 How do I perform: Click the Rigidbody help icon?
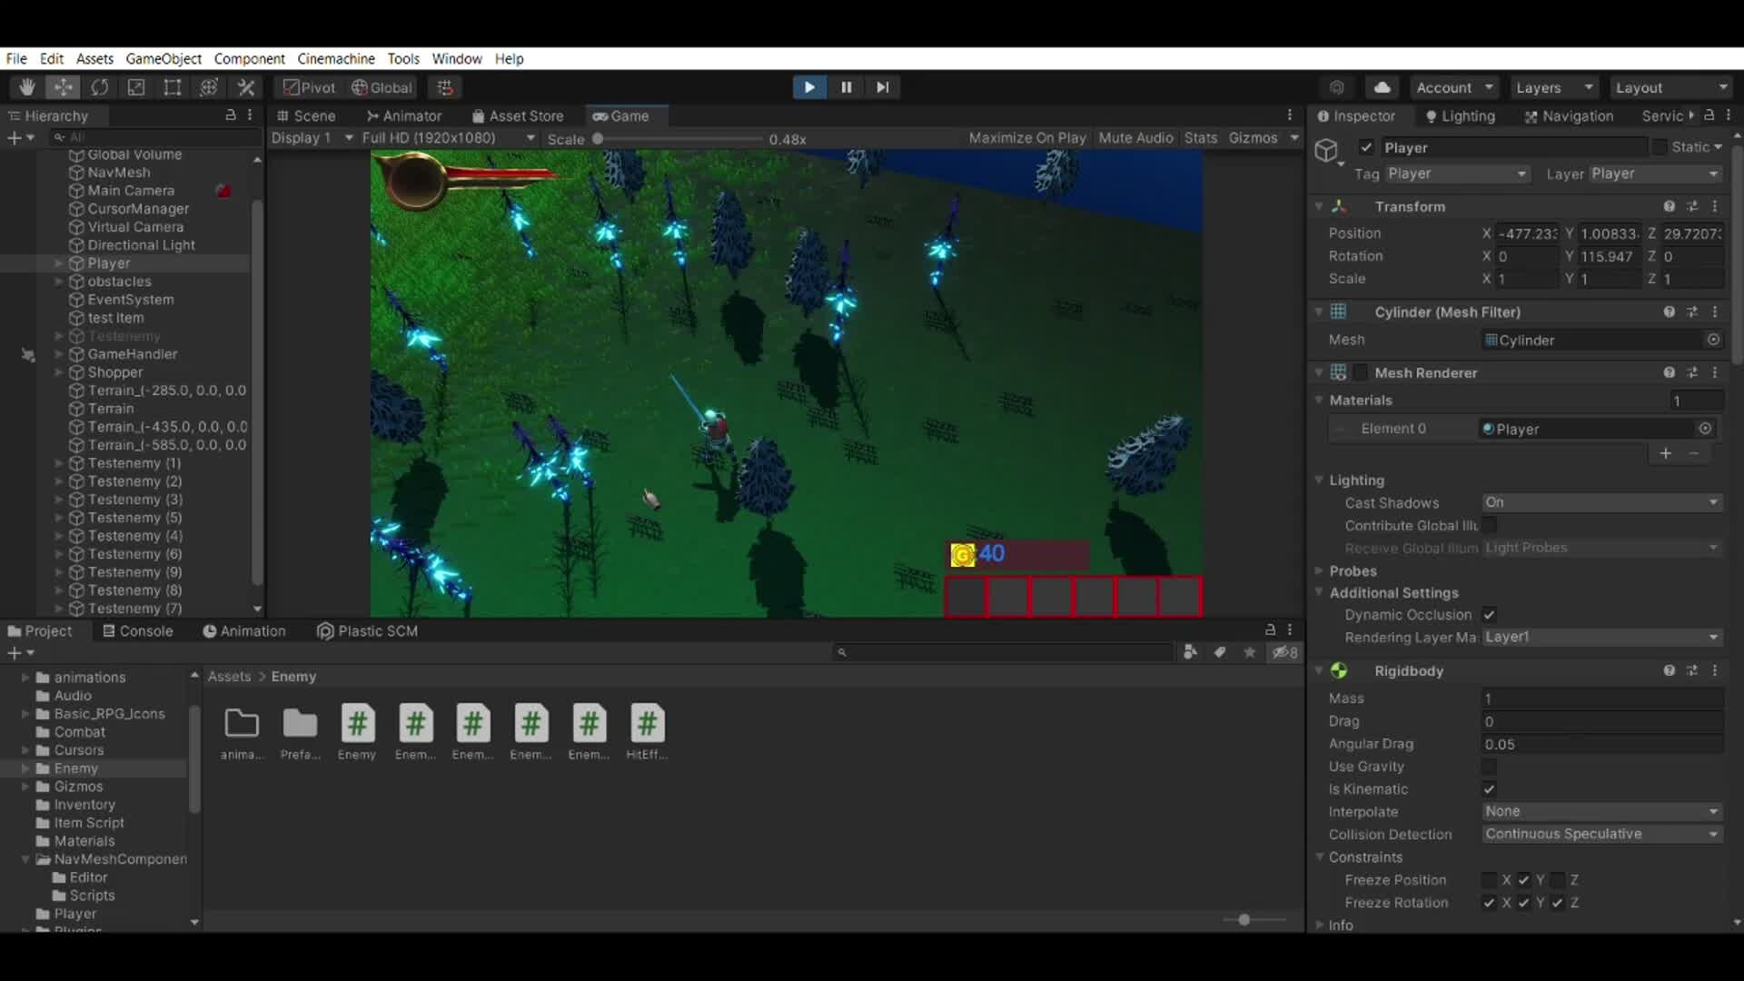point(1670,670)
